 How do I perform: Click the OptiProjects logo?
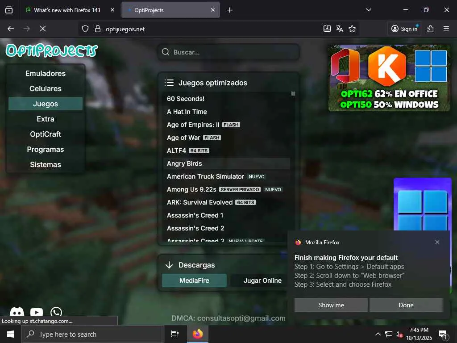52,50
